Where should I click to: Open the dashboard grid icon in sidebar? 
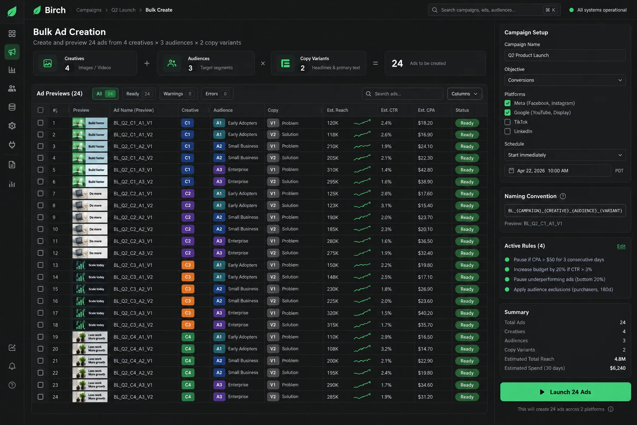[12, 34]
